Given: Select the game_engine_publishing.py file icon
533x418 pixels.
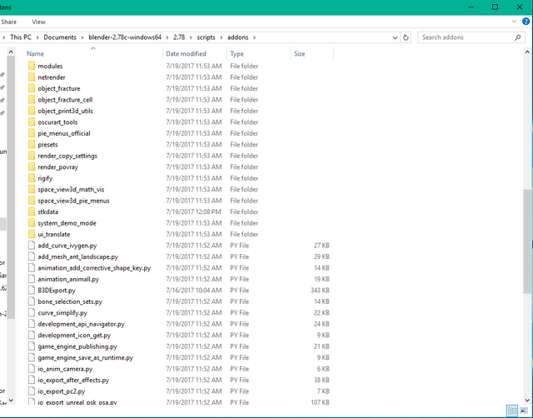Looking at the screenshot, I should point(32,346).
